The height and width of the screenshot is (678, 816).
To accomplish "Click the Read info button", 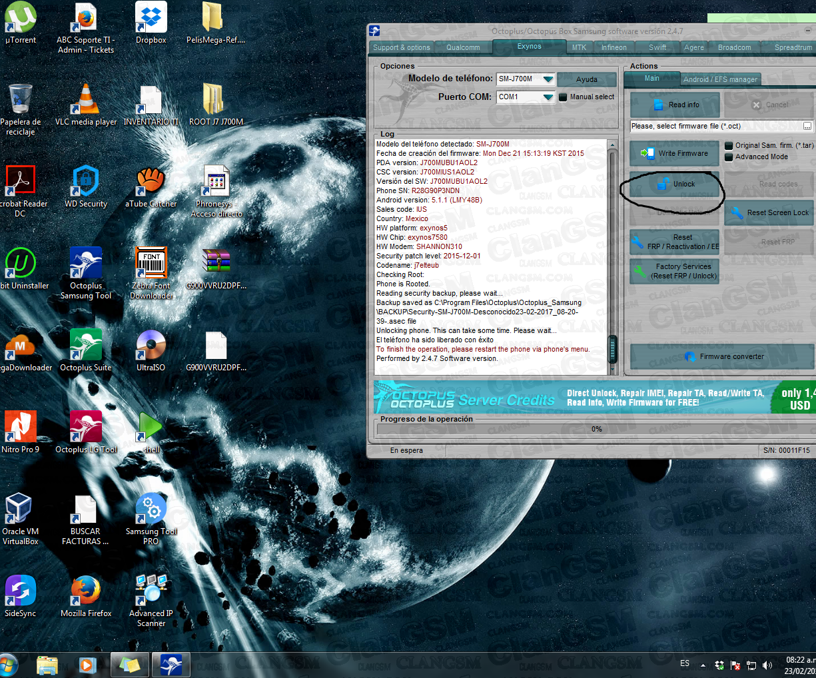I will click(675, 105).
